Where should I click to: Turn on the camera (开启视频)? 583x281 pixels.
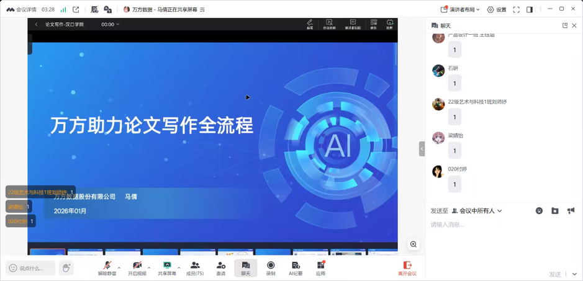tap(137, 268)
